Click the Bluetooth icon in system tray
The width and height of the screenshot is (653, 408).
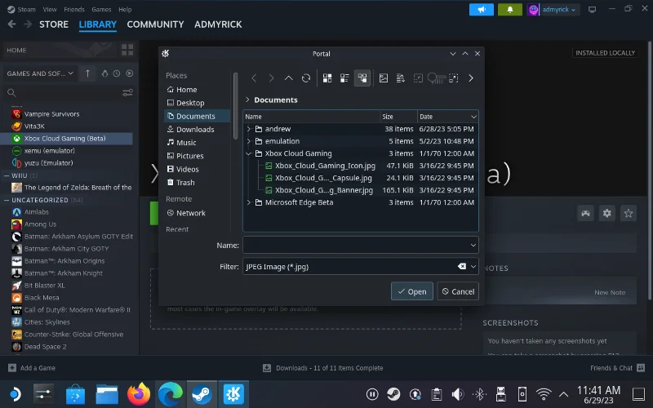[481, 394]
